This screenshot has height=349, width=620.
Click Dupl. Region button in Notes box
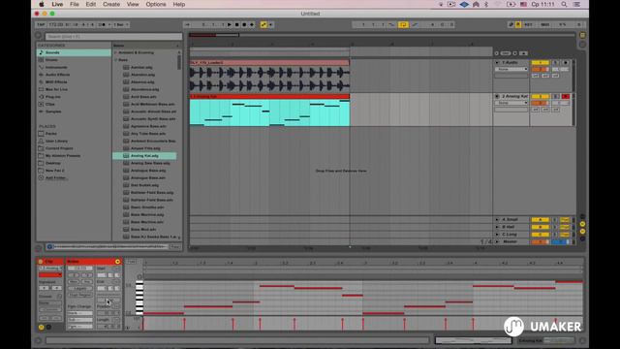pos(80,295)
